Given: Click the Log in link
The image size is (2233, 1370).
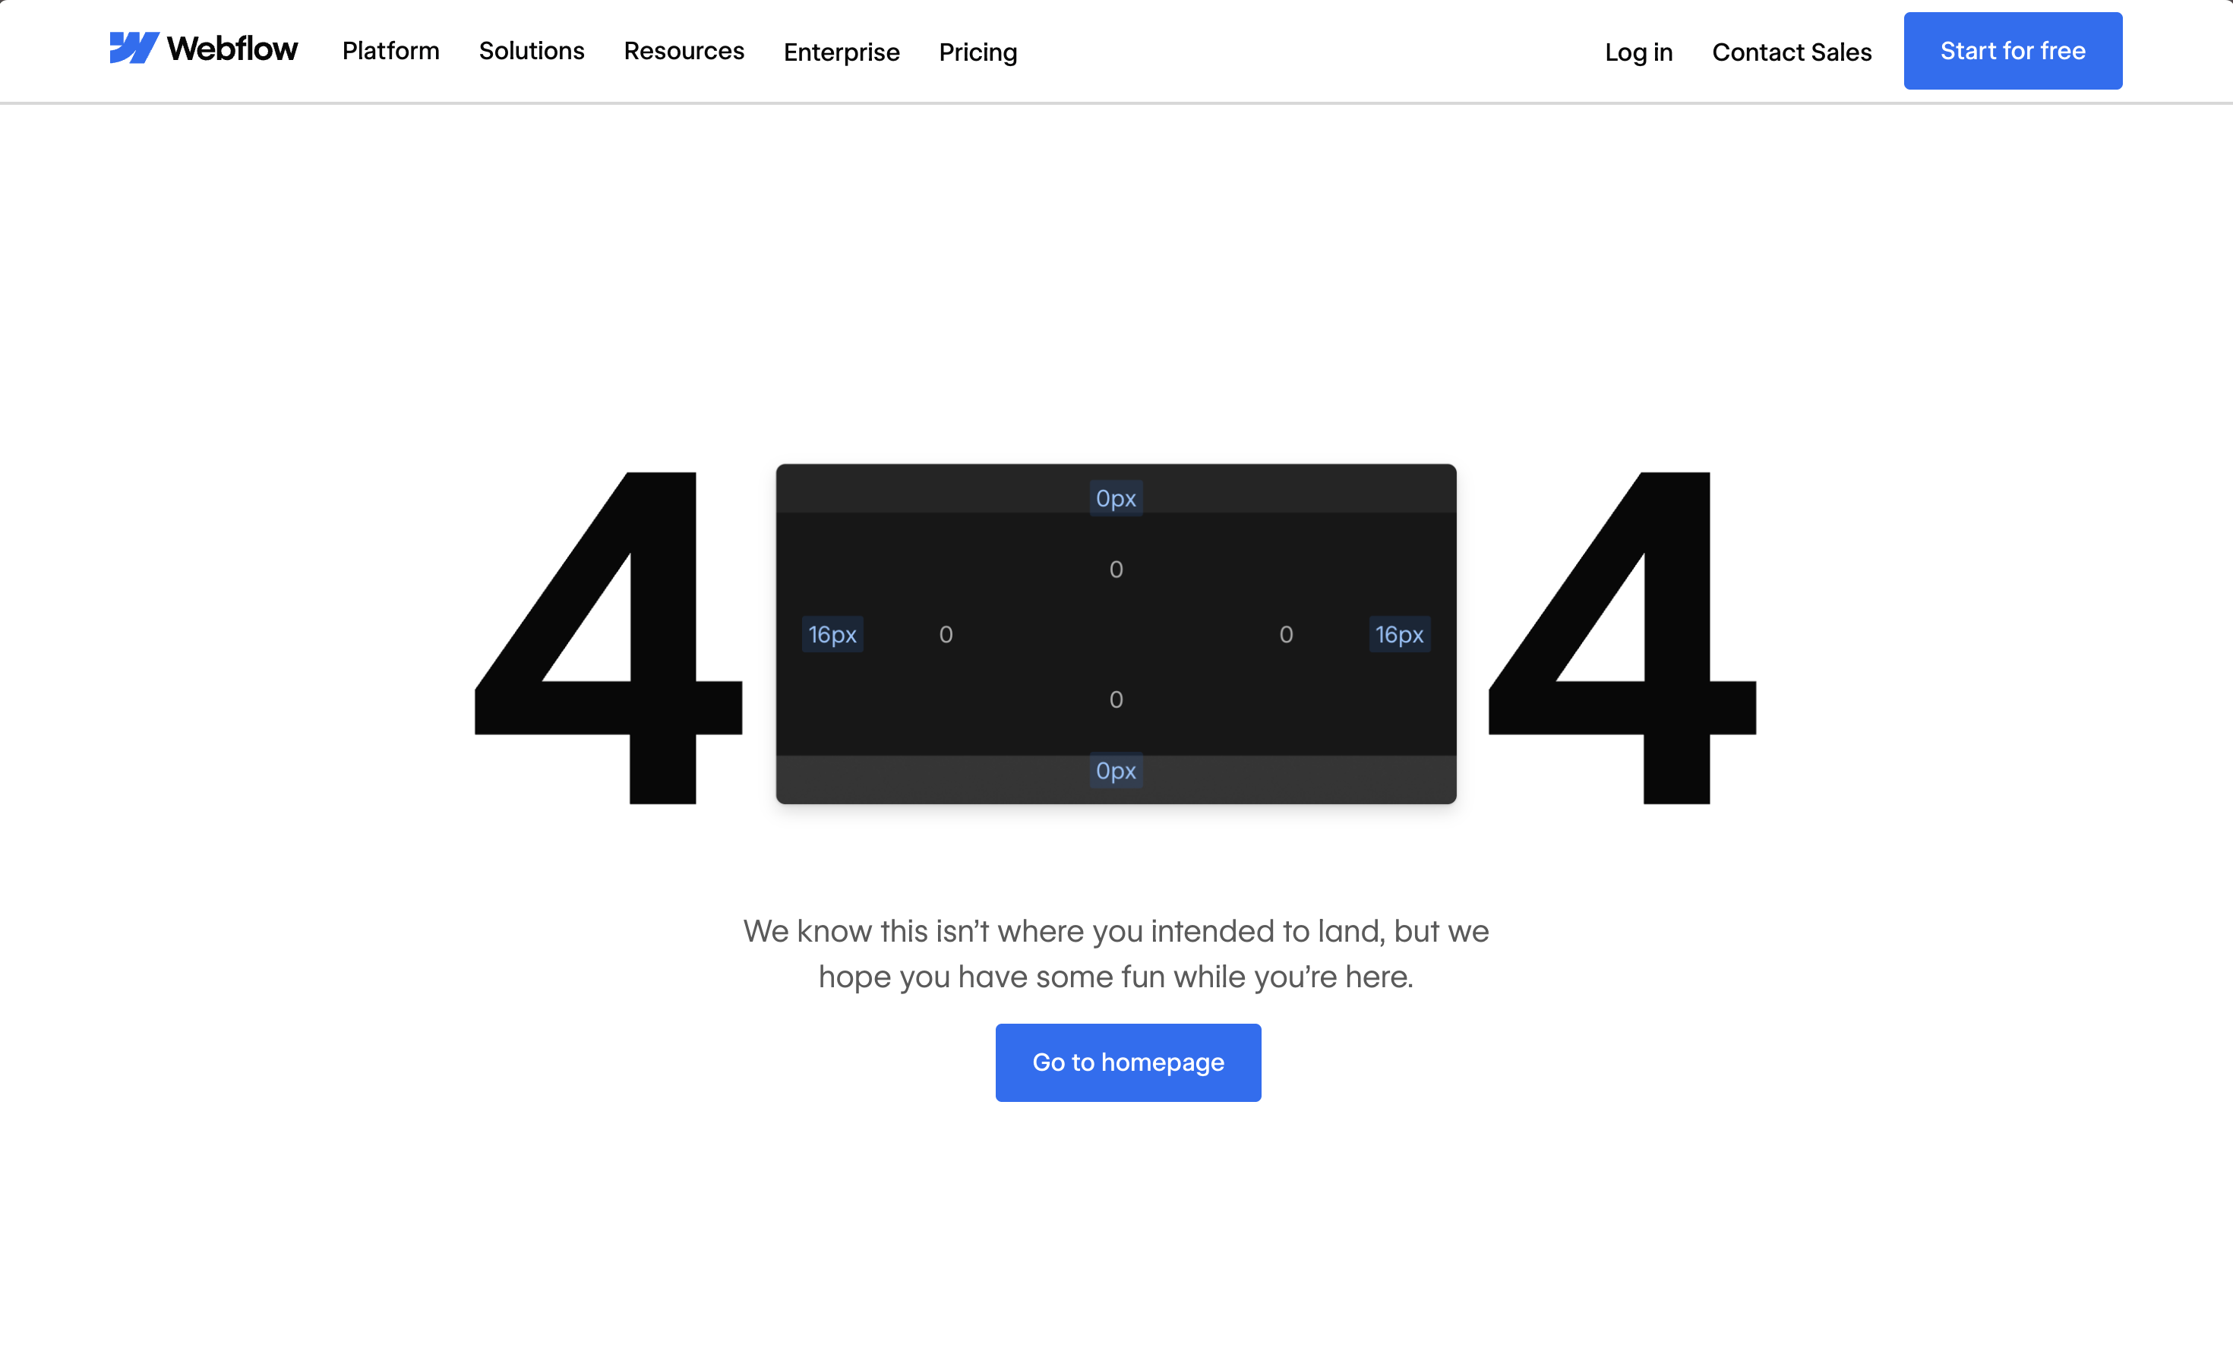Looking at the screenshot, I should coord(1638,52).
